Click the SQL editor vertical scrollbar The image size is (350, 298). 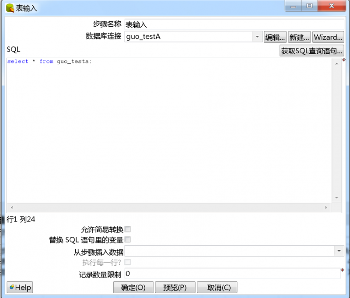point(336,131)
